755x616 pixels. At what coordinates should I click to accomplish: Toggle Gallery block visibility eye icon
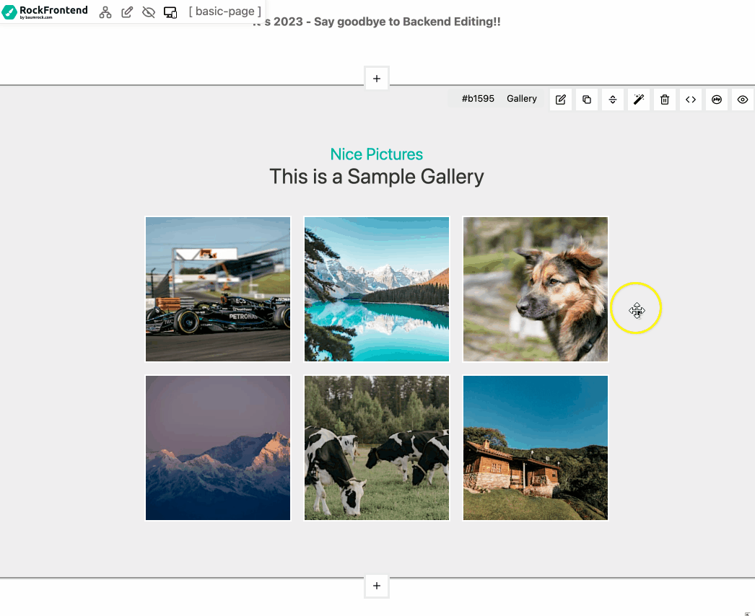(x=743, y=100)
